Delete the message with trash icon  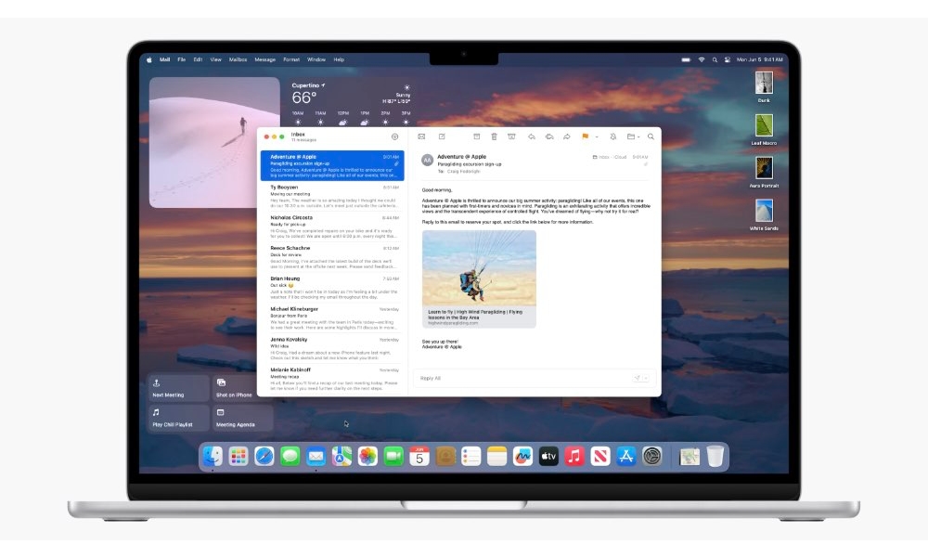coord(495,136)
